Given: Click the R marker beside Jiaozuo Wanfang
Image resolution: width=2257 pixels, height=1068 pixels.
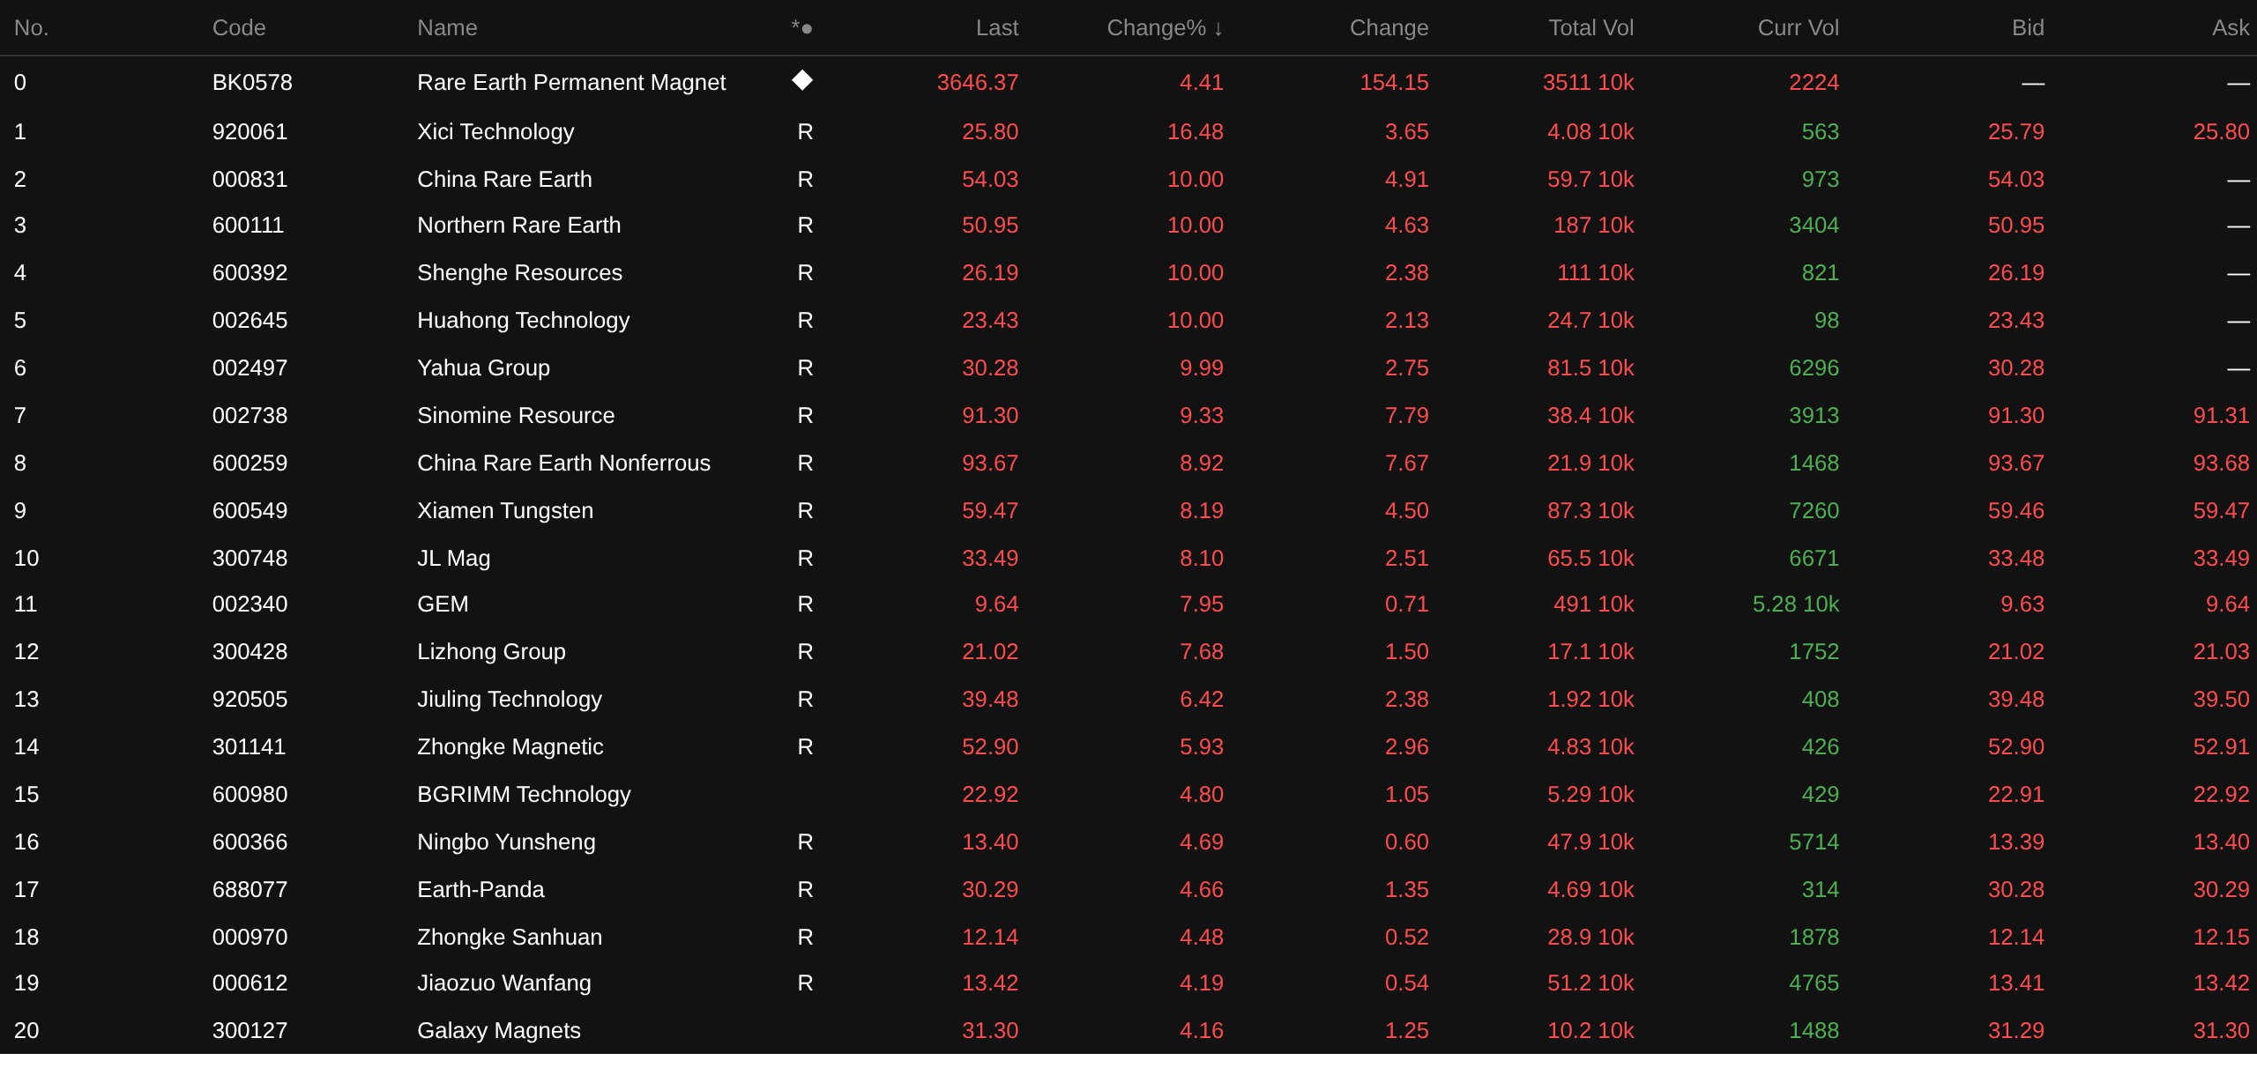Looking at the screenshot, I should tap(804, 983).
